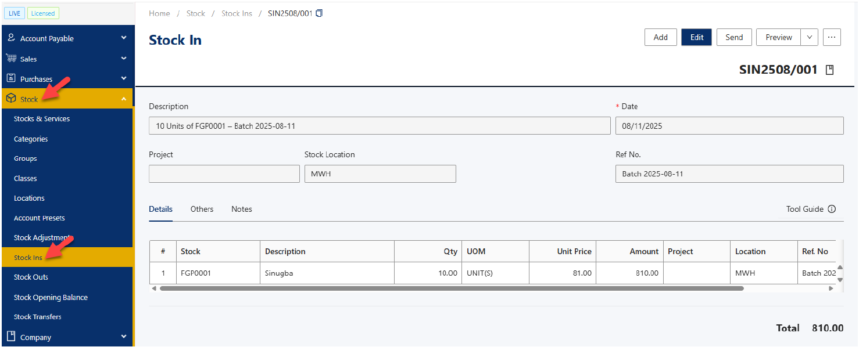
Task: Click the Unit Price column header
Action: pos(563,251)
